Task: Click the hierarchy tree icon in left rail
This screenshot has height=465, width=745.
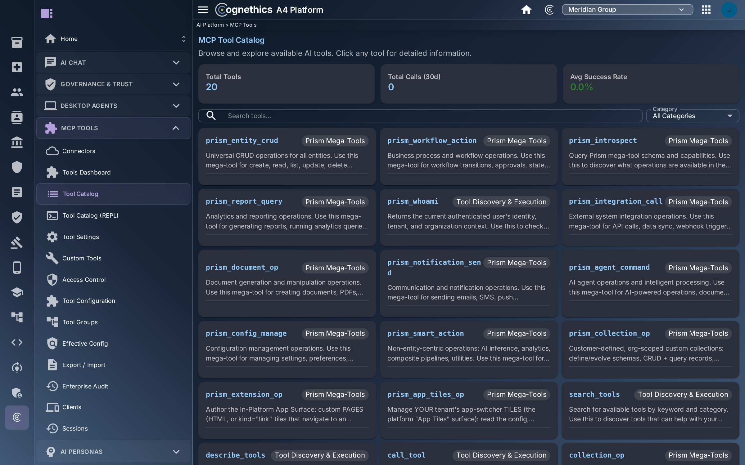Action: (x=17, y=317)
